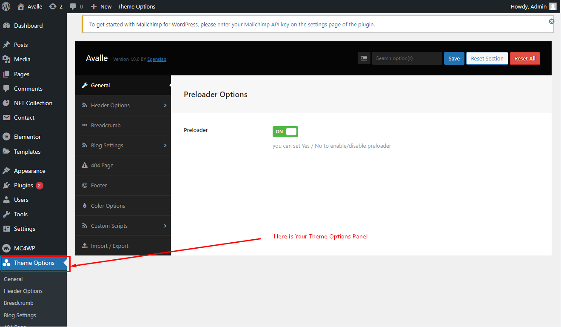
Task: Click the Preloader Options heading
Action: click(x=215, y=95)
